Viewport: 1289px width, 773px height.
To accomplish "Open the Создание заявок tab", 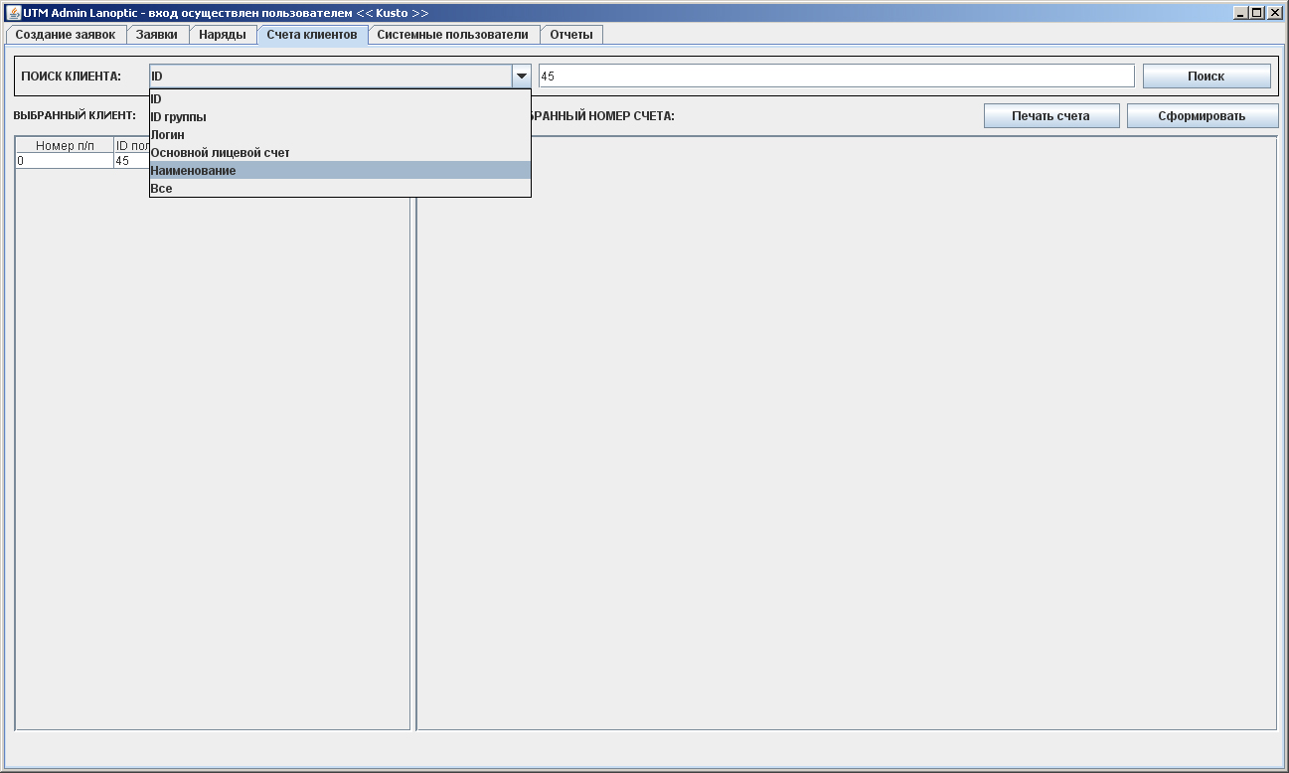I will point(66,35).
